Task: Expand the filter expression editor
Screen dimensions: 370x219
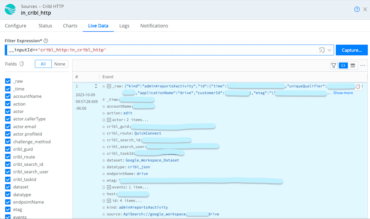Action: click(322, 50)
